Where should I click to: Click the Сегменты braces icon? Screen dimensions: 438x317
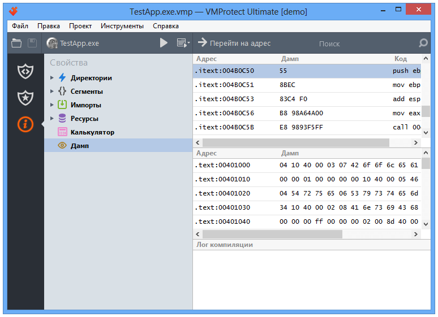(62, 91)
